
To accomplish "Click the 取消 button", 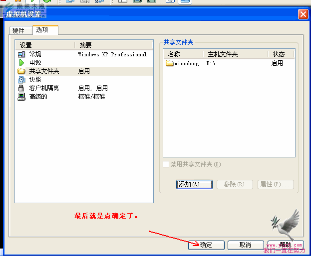I will [246, 245].
